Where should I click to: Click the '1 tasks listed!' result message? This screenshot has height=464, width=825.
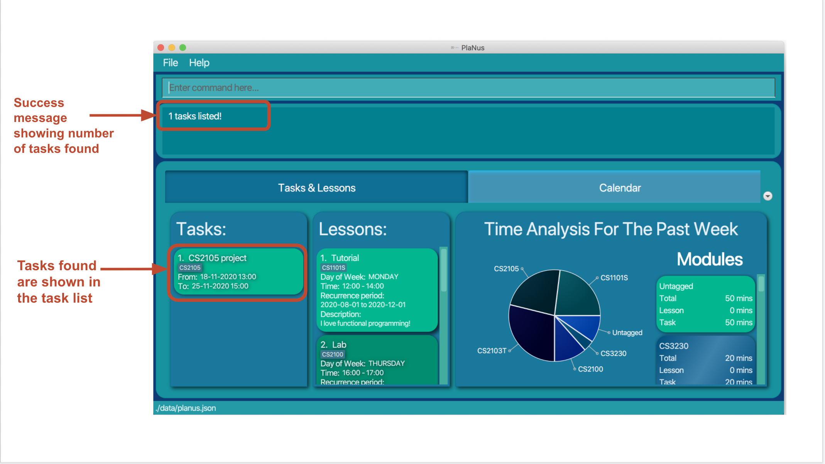click(x=195, y=116)
